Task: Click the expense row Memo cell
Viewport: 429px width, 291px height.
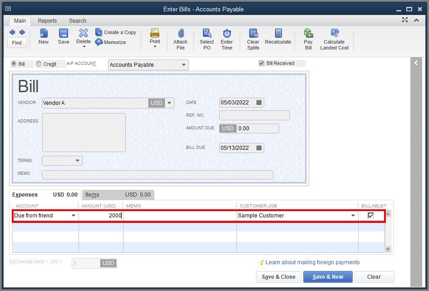Action: pos(180,216)
